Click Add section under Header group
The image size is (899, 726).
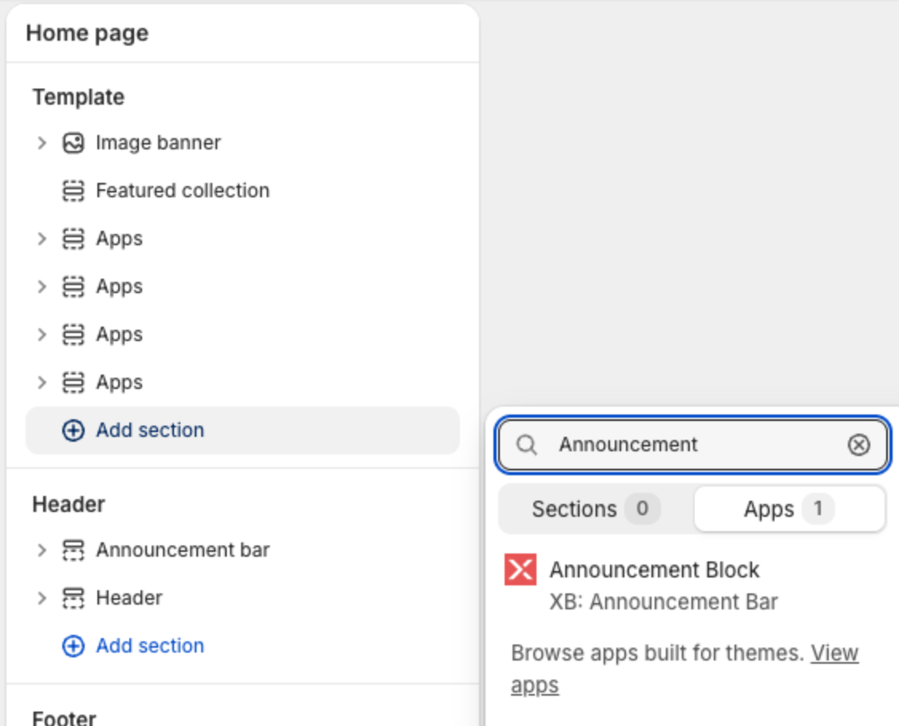point(149,645)
